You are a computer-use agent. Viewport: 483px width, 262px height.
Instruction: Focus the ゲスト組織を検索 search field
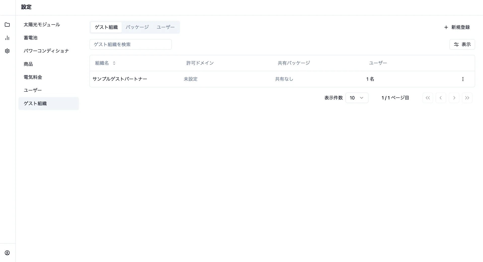pos(131,44)
